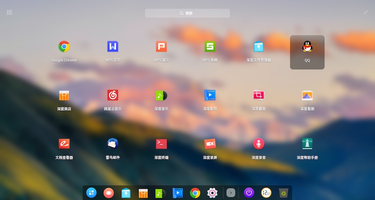Open 深度商店 in the launcher grid
375x200 pixels.
64,96
